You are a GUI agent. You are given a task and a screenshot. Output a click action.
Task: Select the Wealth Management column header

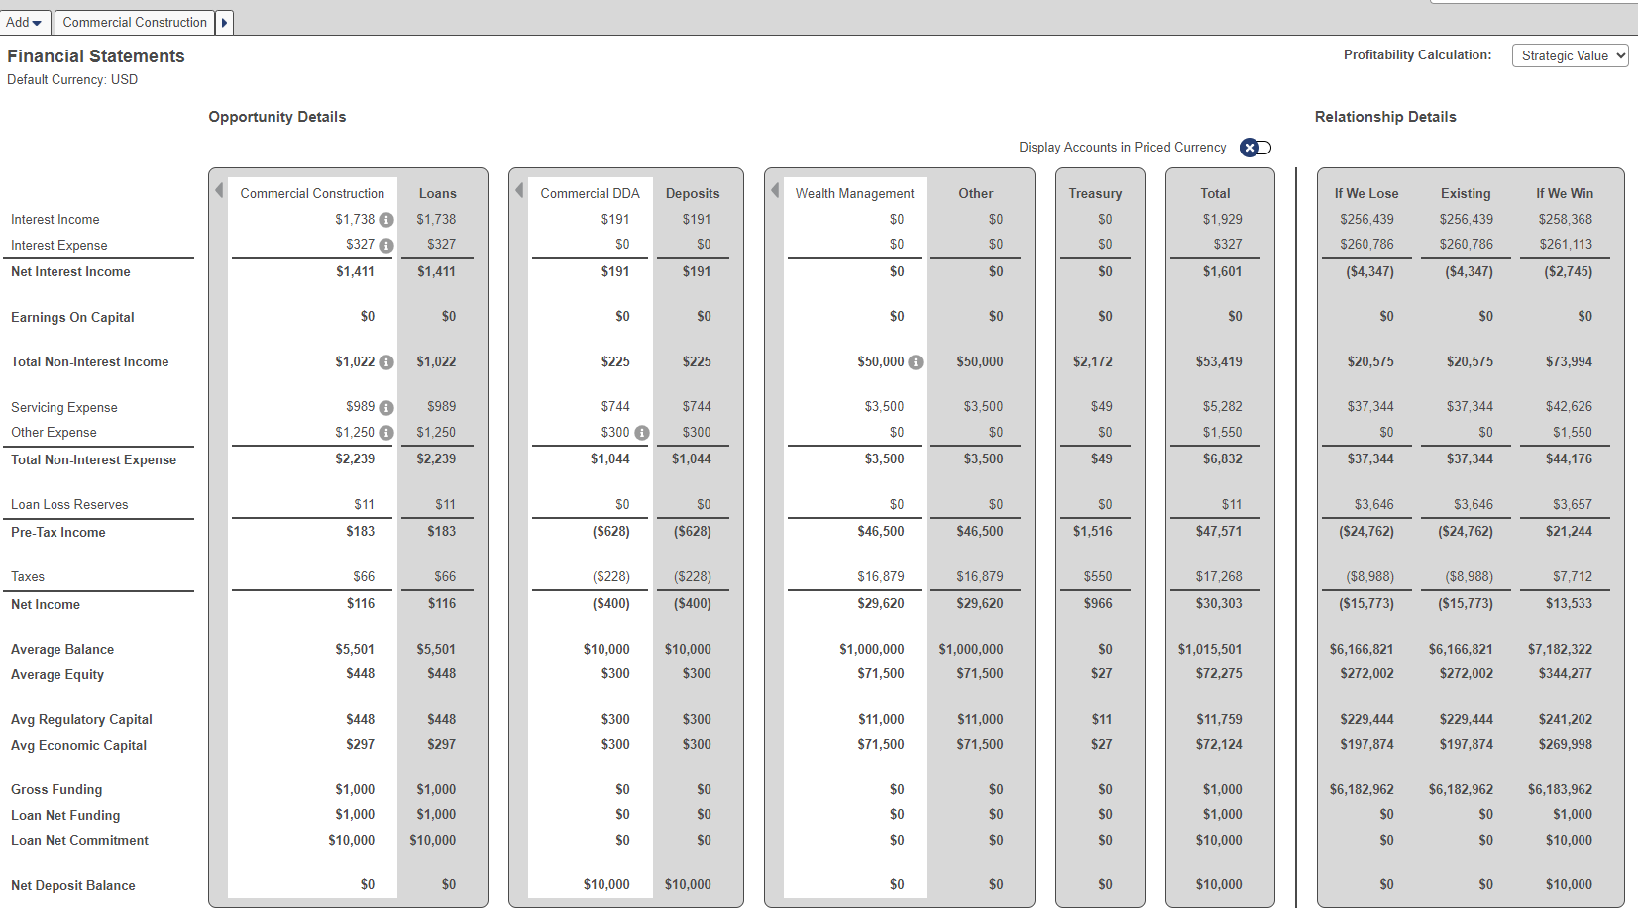pos(854,193)
